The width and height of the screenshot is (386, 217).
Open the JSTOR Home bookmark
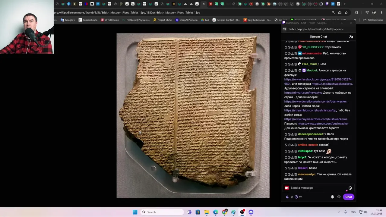coord(110,20)
